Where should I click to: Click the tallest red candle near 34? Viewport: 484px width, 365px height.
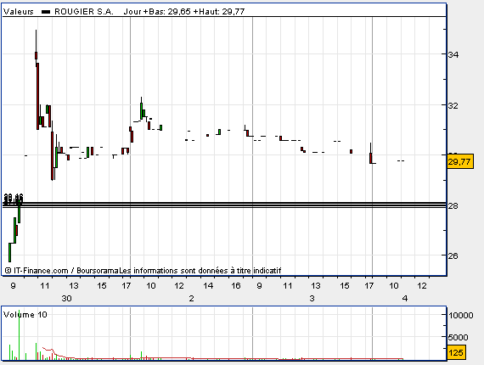pyautogui.click(x=37, y=96)
